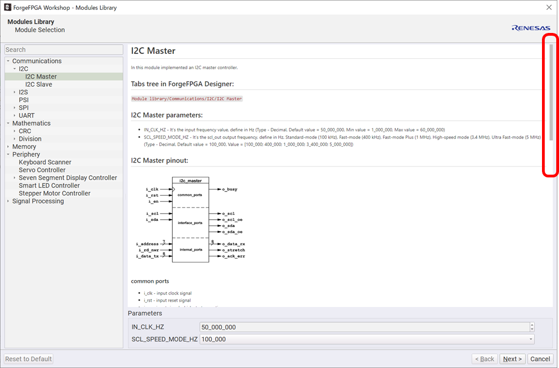Expand Seven Segment Display Controller node

(x=15, y=178)
